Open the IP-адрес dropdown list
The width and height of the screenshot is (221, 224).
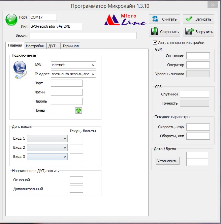(93, 74)
